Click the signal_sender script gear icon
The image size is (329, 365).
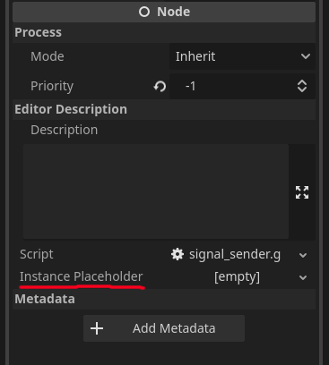(x=177, y=254)
